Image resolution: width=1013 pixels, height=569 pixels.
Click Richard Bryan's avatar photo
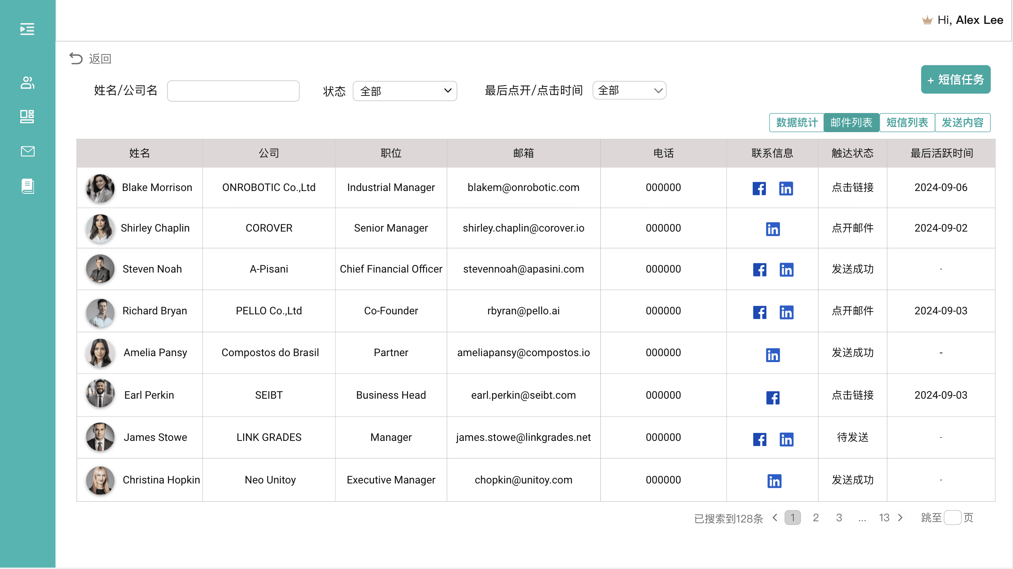coord(100,313)
